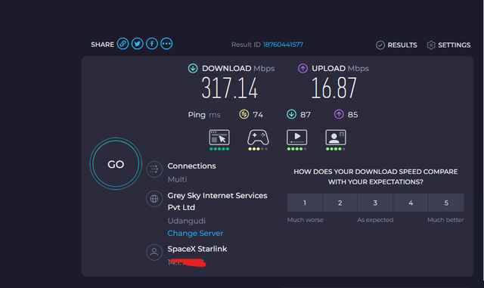484x288 pixels.
Task: Click the Connections mode icon
Action: pos(154,169)
